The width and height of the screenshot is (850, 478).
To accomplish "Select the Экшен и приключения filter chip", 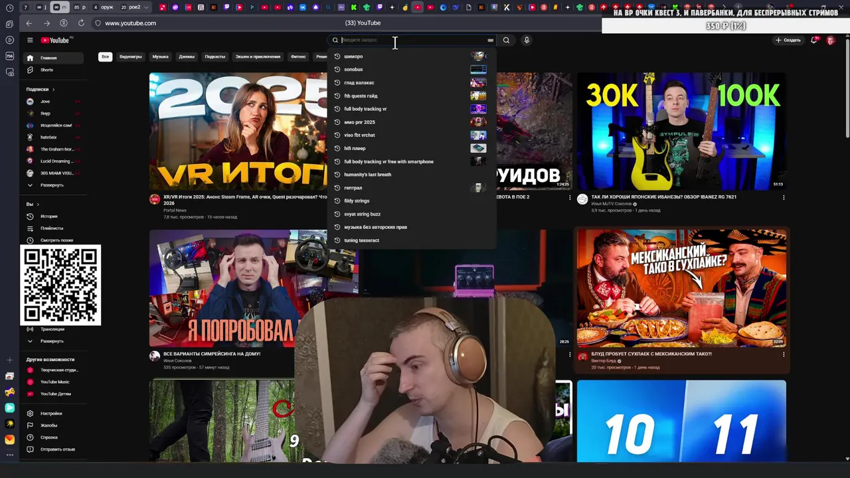I will click(x=258, y=57).
